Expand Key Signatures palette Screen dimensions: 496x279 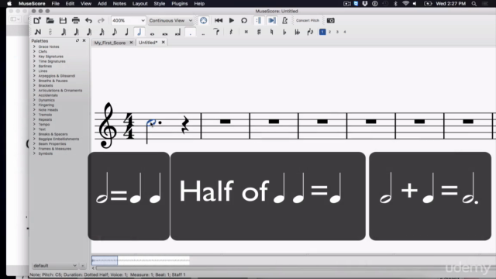tap(34, 57)
